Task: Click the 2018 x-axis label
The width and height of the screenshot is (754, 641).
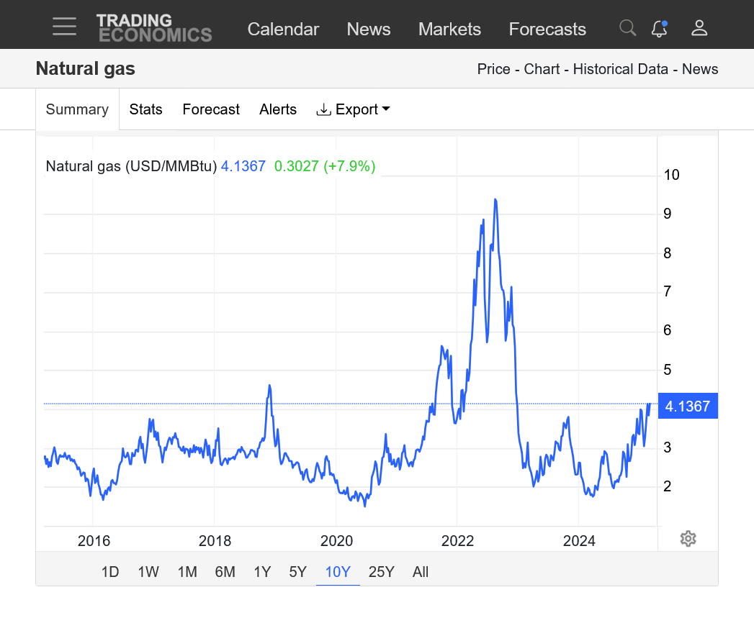Action: [215, 541]
